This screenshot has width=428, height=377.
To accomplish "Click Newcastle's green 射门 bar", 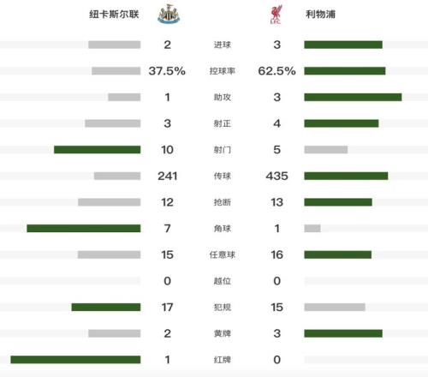I will (98, 150).
